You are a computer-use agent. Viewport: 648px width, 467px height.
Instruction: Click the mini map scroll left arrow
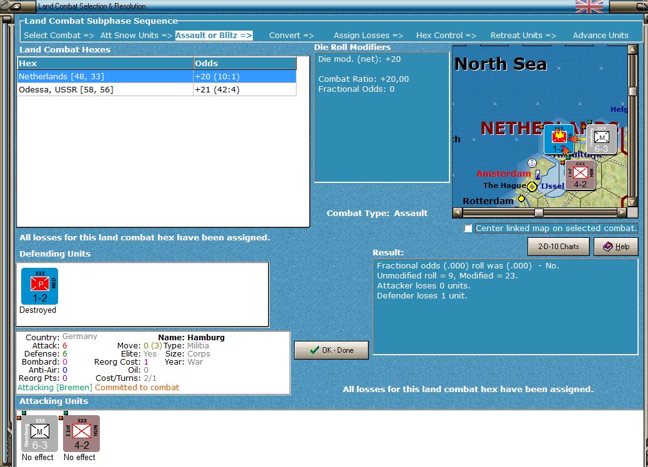point(458,212)
